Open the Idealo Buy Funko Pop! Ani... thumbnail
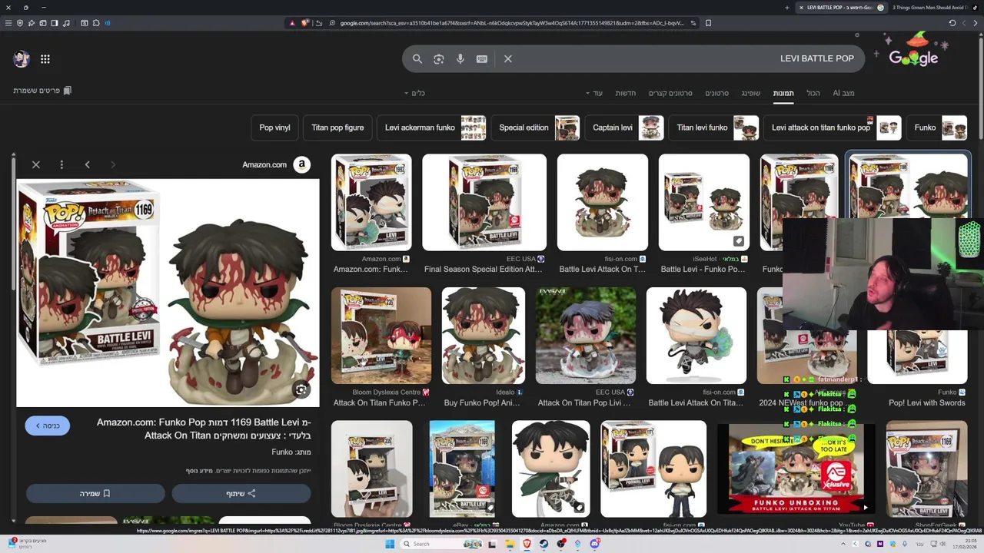This screenshot has width=984, height=553. (x=484, y=336)
